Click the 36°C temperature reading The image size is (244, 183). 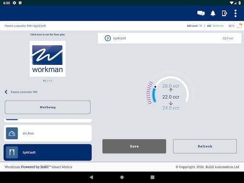[x=231, y=26]
